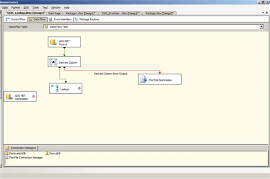The height and width of the screenshot is (179, 270).
Task: Click the Data Flow tab icon
Action: coord(31,19)
